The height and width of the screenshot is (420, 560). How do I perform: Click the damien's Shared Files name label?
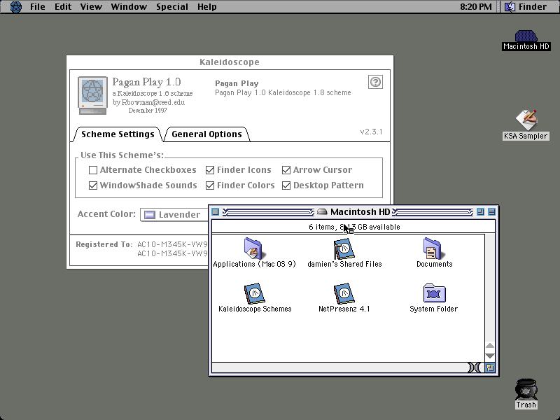tap(344, 265)
